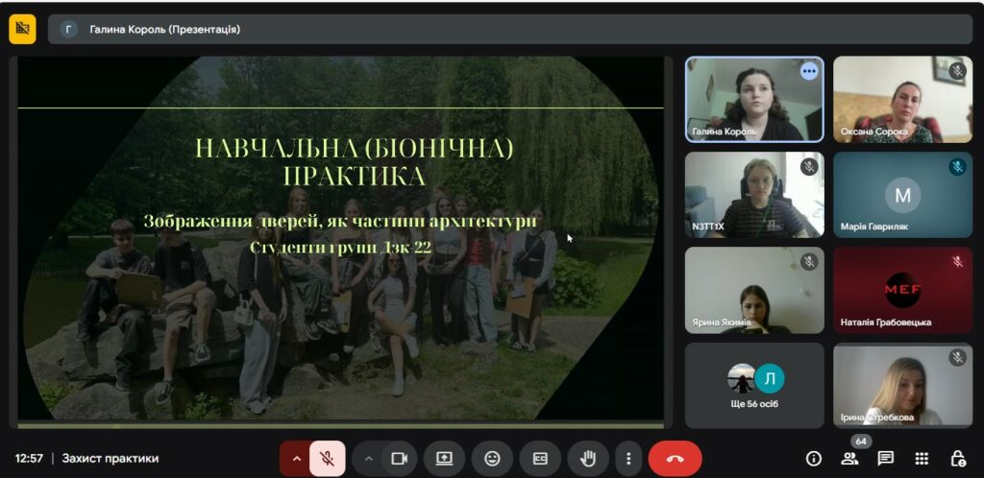Show the participants list with 64 badge
This screenshot has width=984, height=478.
point(849,459)
